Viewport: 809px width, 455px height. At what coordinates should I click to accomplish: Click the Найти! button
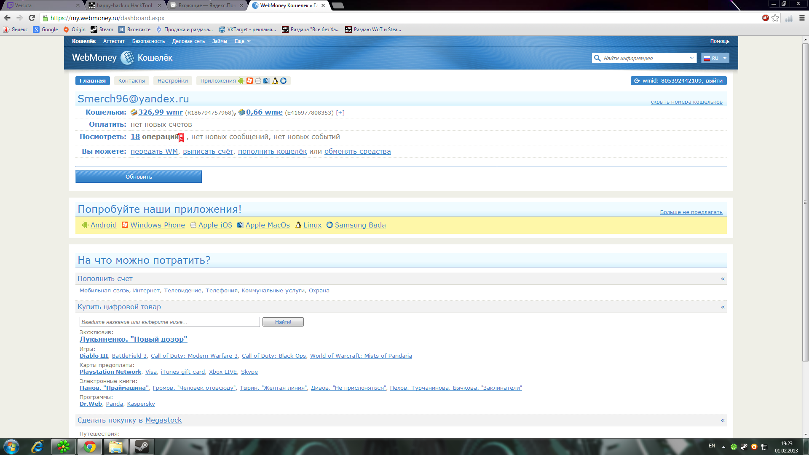[x=283, y=322]
